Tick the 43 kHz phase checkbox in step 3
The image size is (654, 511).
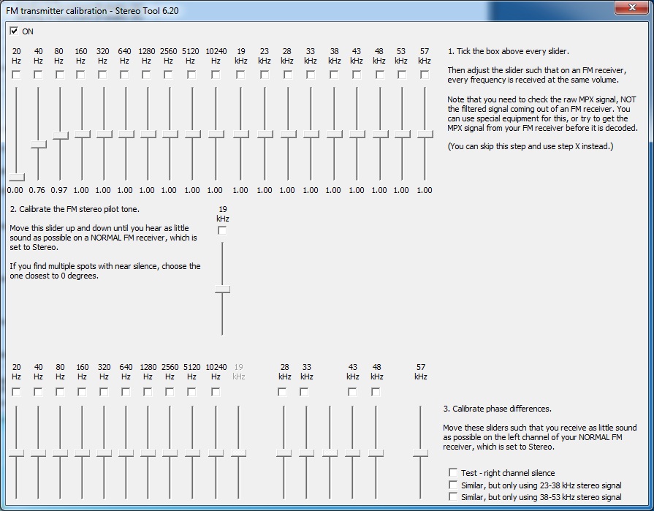coord(352,392)
